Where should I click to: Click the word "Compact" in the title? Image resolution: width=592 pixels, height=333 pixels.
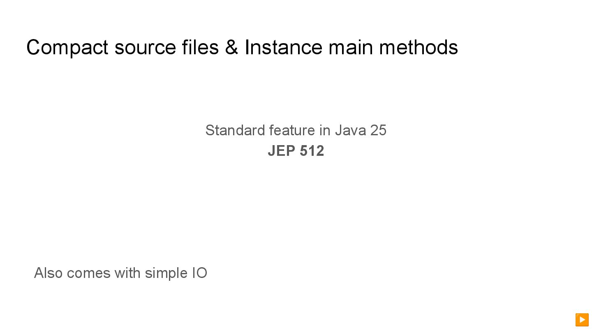coord(67,47)
